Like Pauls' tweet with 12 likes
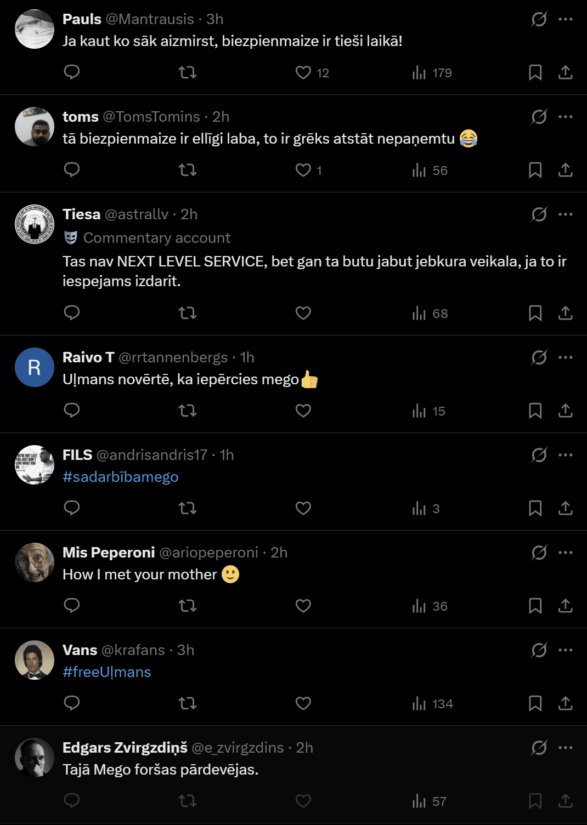This screenshot has height=825, width=587. point(303,72)
